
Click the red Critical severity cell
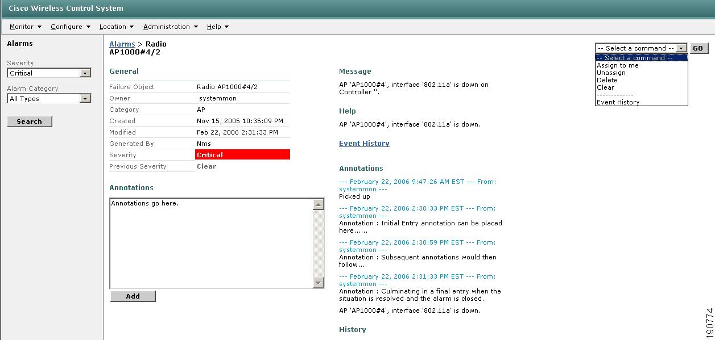pos(242,155)
